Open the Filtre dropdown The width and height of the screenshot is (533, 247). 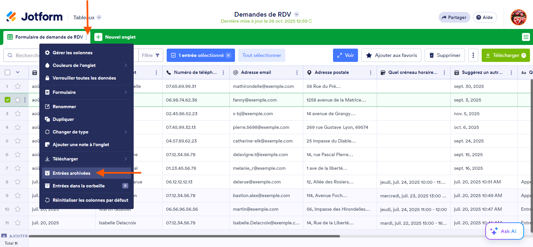(x=151, y=55)
